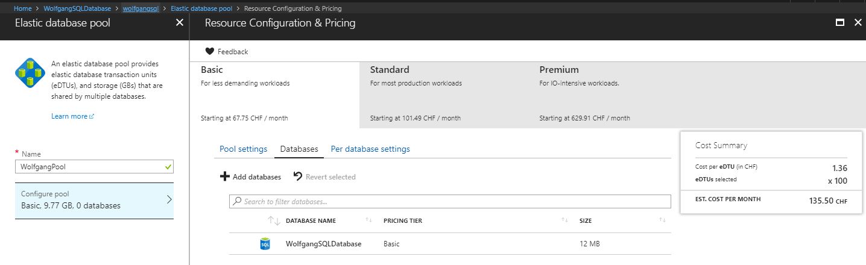Image resolution: width=866 pixels, height=265 pixels.
Task: Click the x 100 eDTUs selected value
Action: click(x=837, y=180)
